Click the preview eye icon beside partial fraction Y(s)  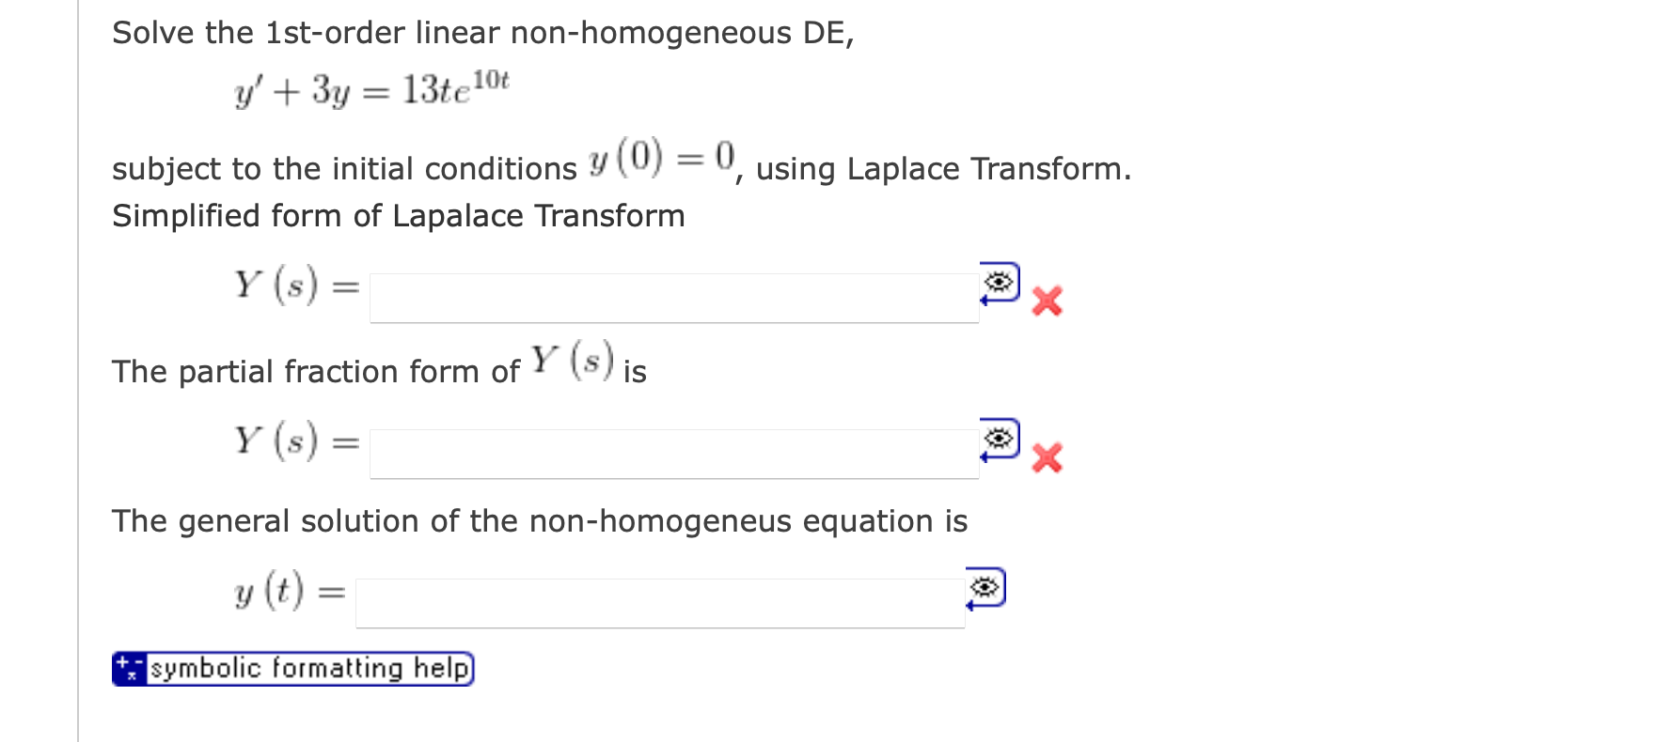pyautogui.click(x=999, y=438)
